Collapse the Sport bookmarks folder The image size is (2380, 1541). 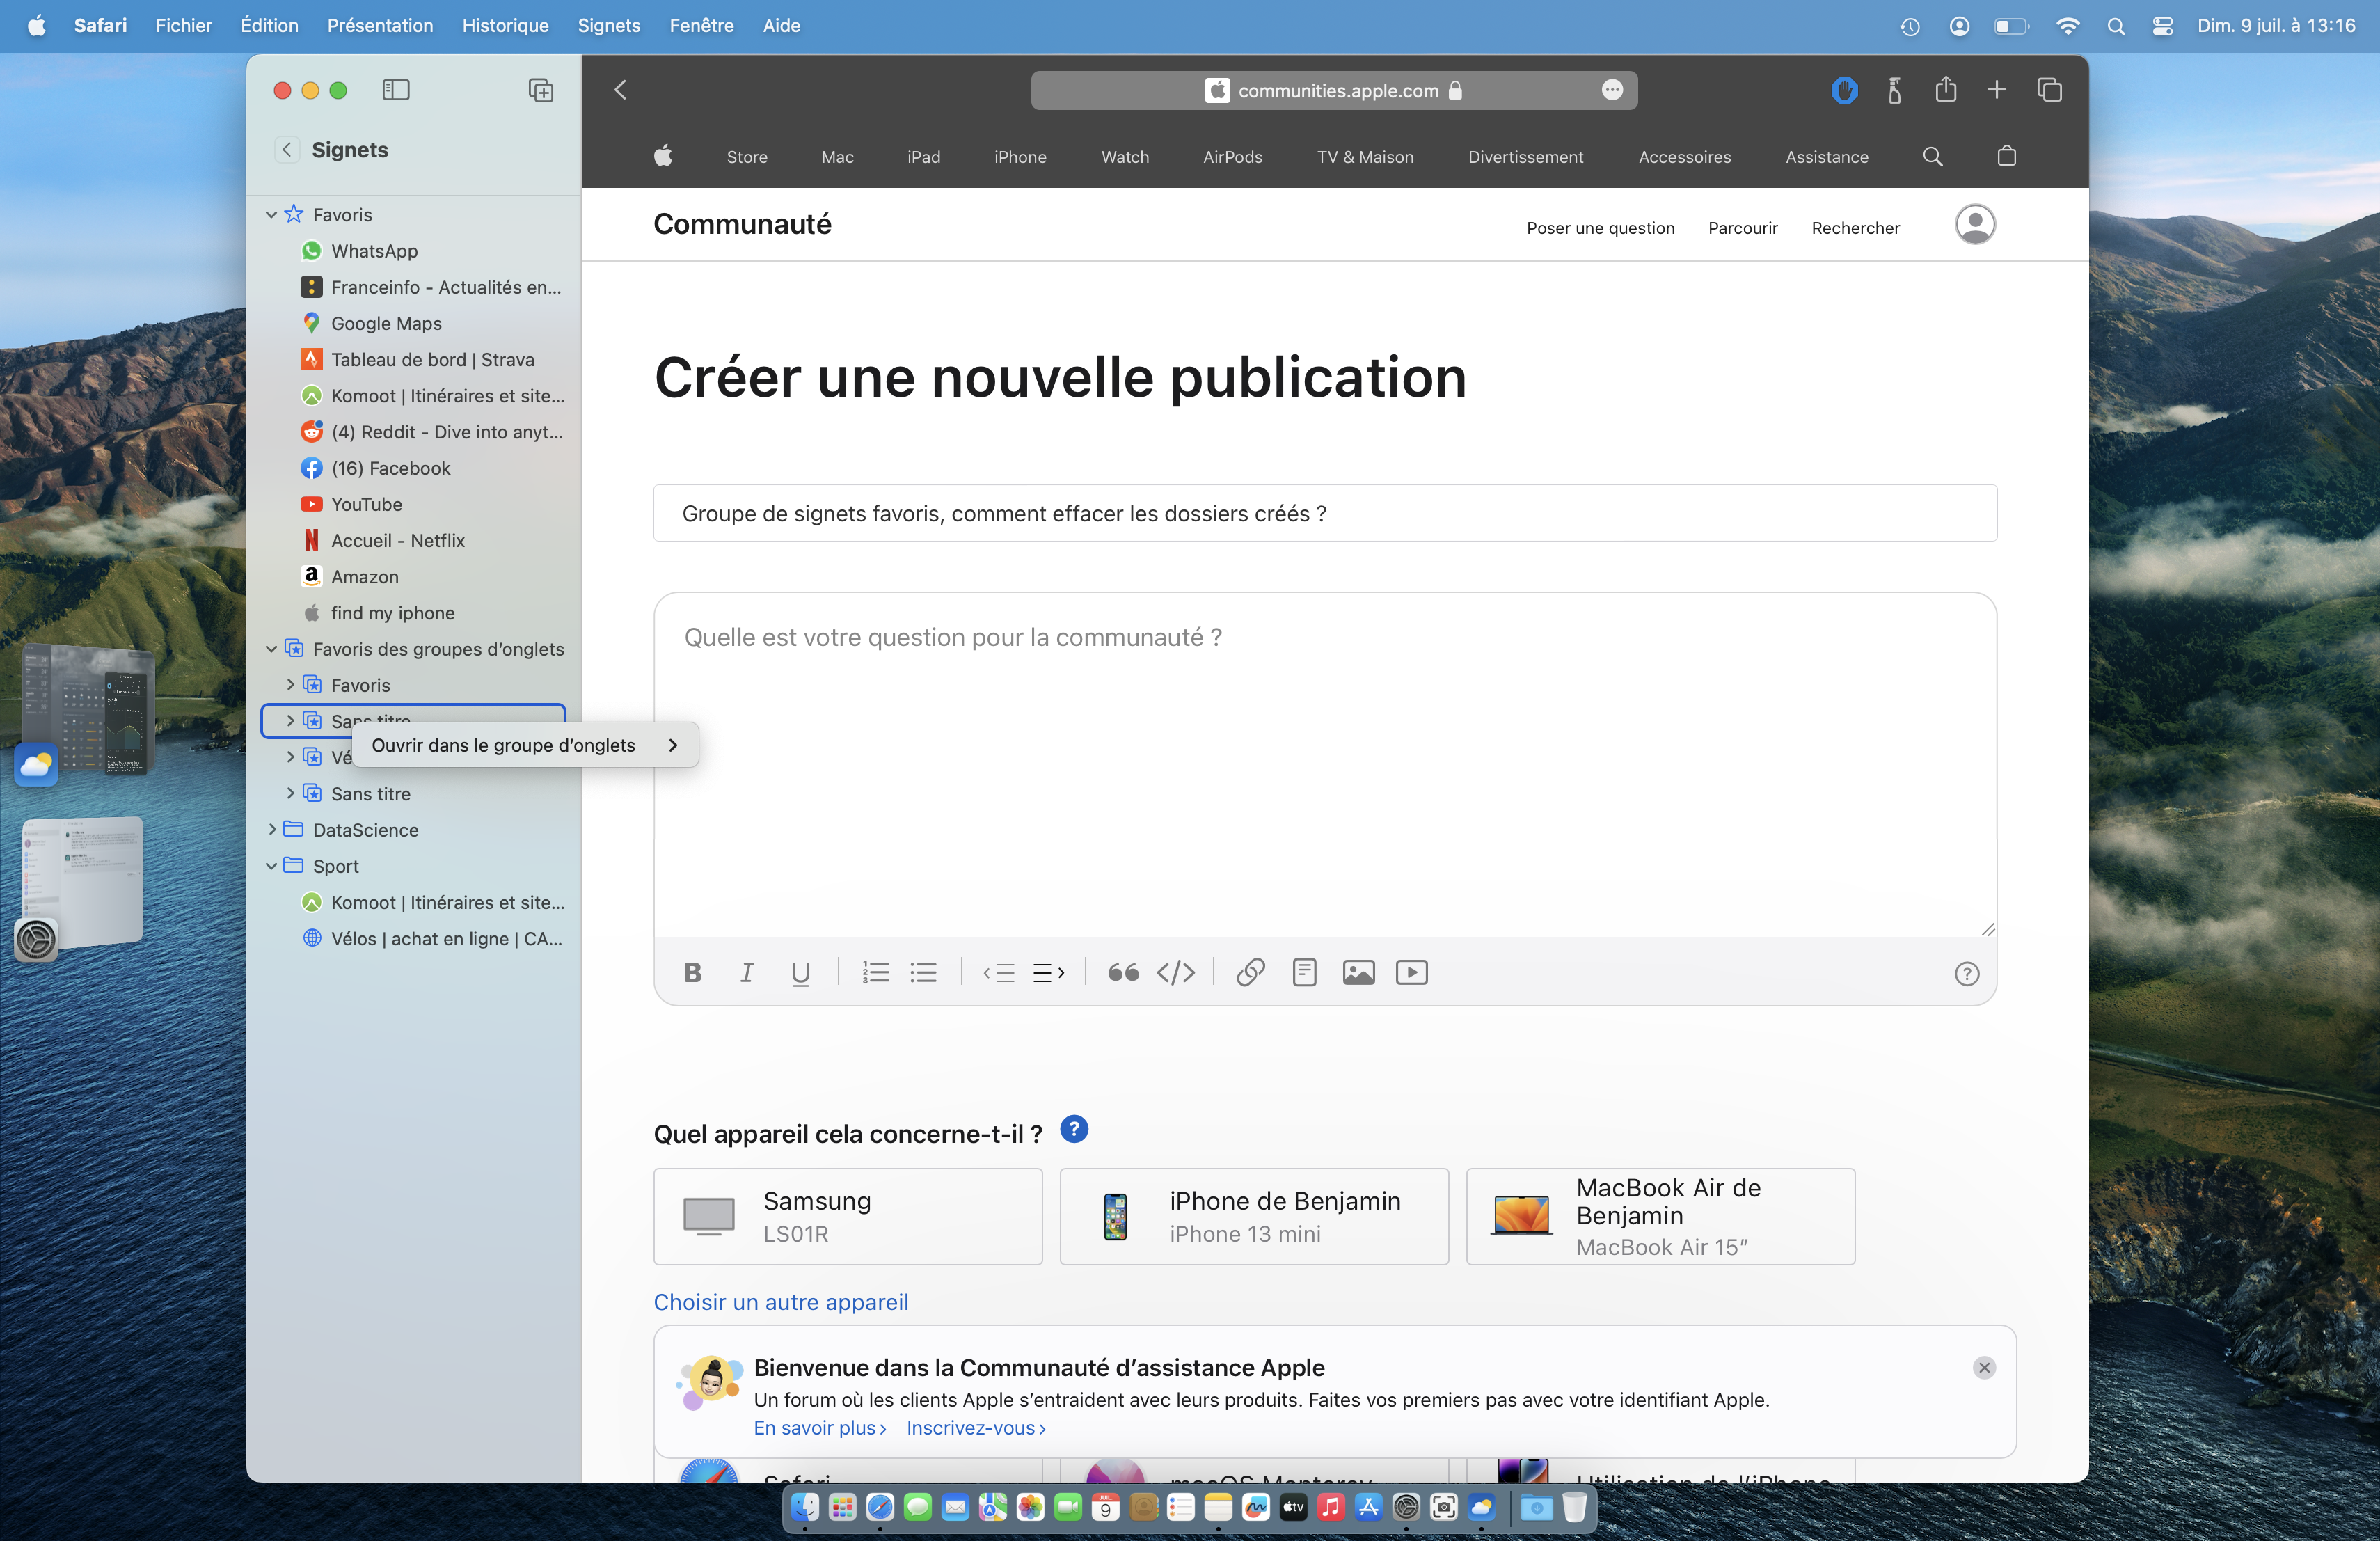pyautogui.click(x=271, y=866)
